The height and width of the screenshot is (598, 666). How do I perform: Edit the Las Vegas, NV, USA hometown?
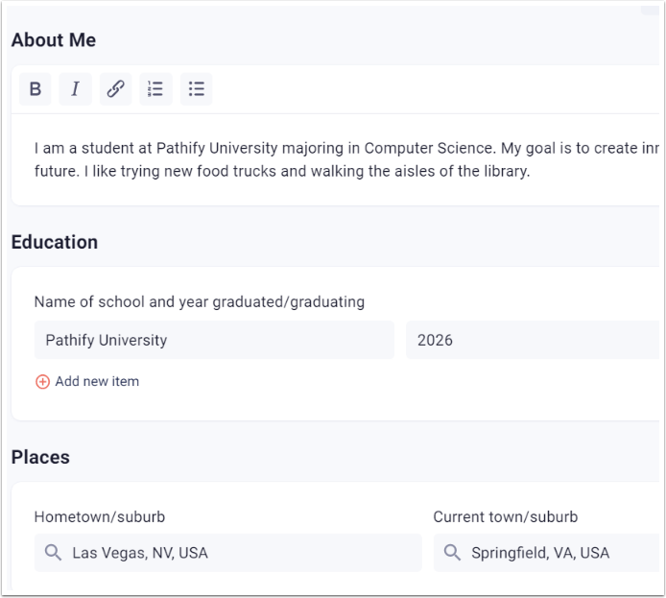pyautogui.click(x=228, y=553)
